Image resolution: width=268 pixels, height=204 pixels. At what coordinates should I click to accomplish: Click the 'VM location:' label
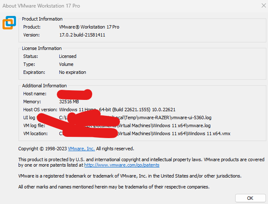point(35,133)
